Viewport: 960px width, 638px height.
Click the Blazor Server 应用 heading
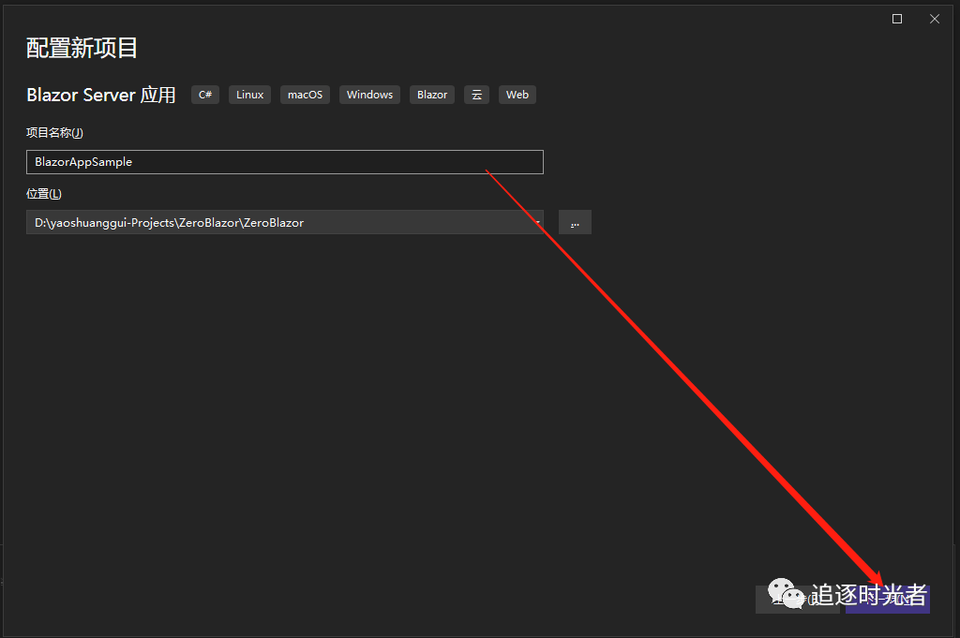pyautogui.click(x=101, y=95)
